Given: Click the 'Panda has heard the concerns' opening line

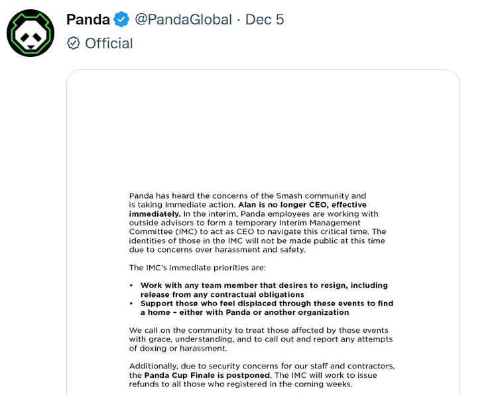Looking at the screenshot, I should click(247, 196).
